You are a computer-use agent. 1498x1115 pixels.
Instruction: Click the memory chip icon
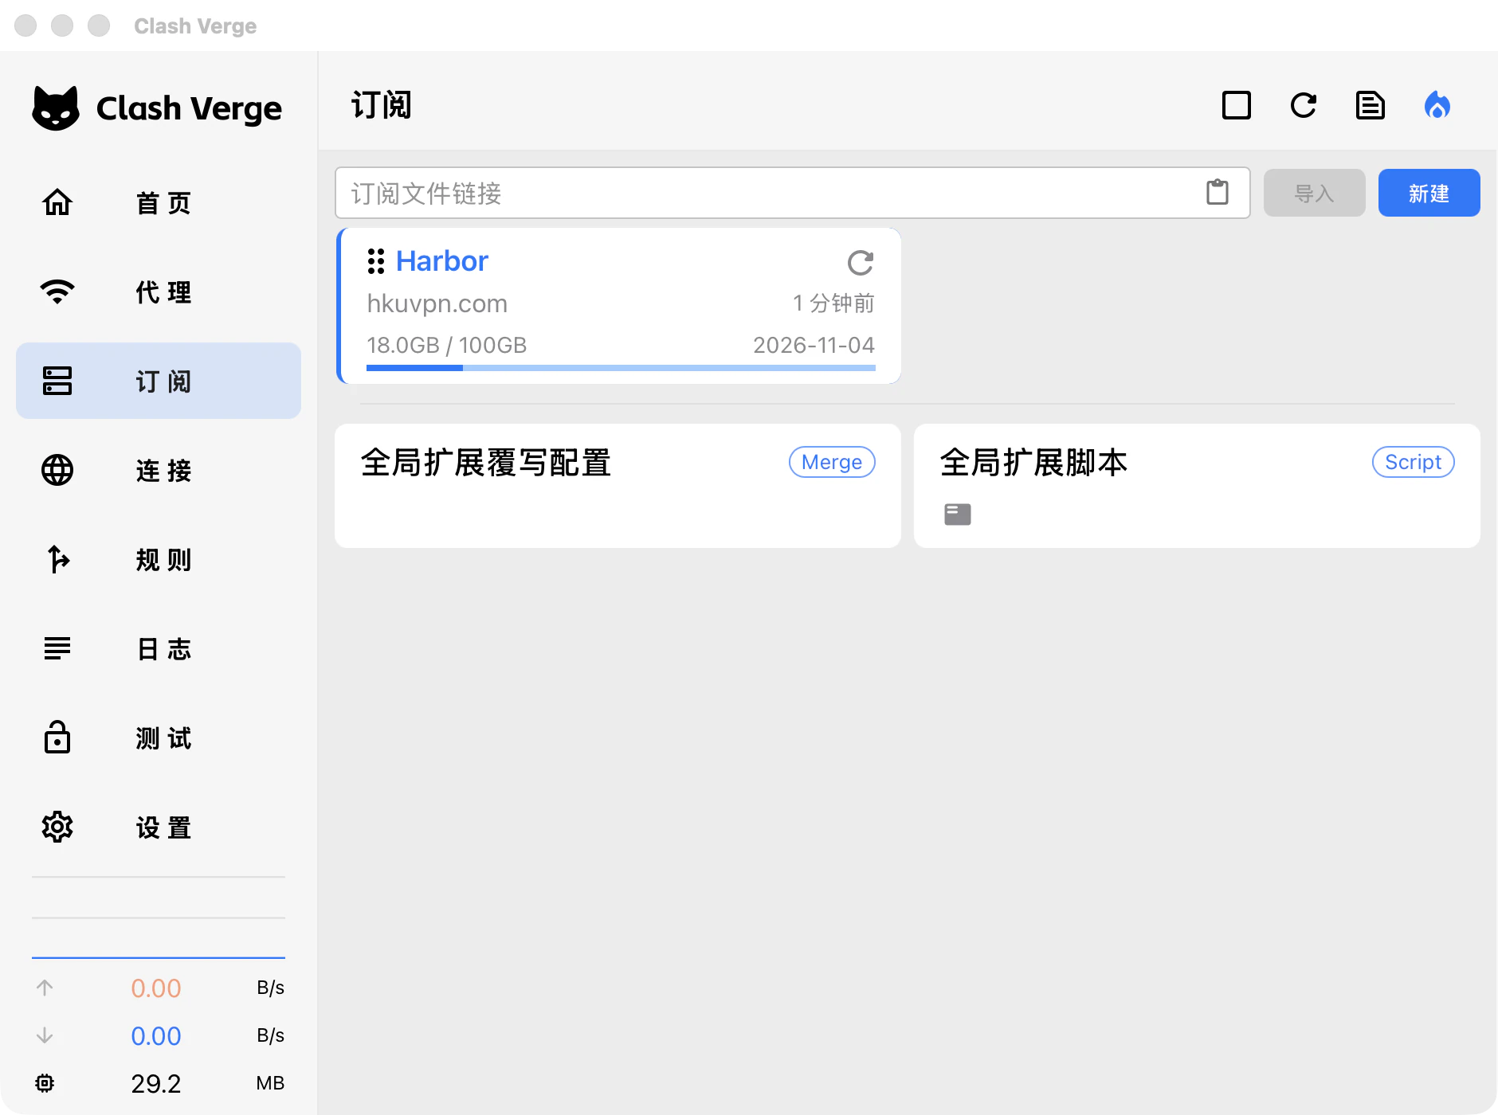(45, 1083)
